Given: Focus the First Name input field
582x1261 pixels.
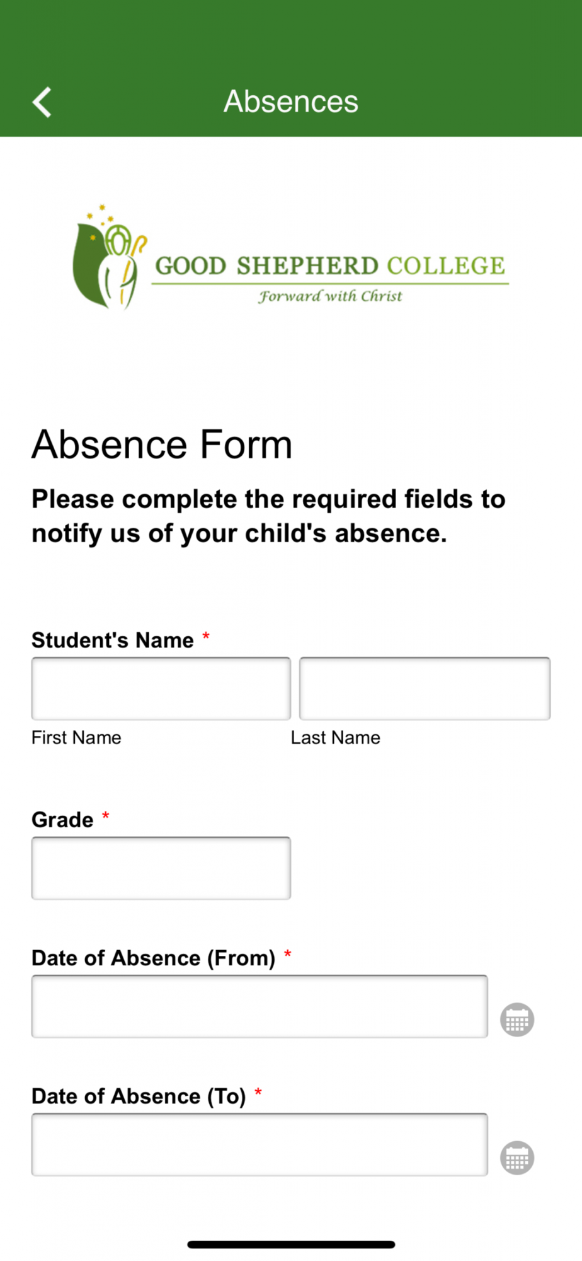Looking at the screenshot, I should (x=161, y=689).
